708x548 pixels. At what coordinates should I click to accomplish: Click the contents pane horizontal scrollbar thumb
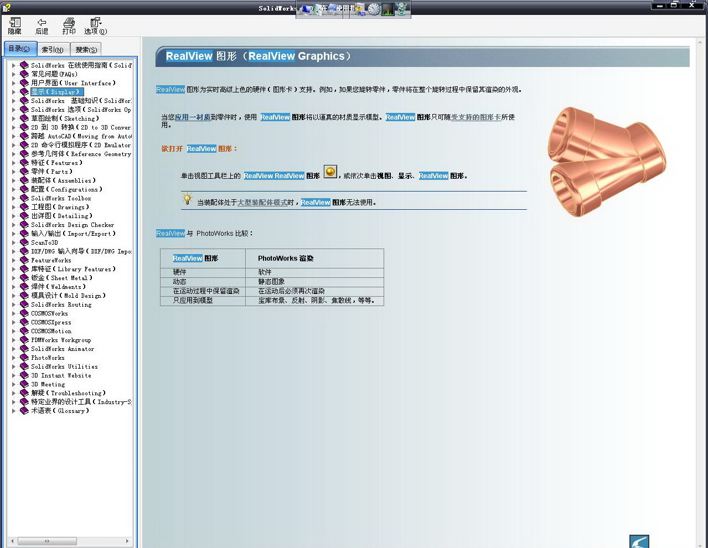point(47,541)
